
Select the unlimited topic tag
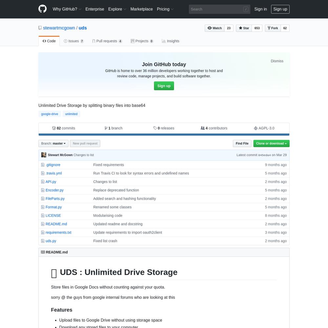[71, 114]
